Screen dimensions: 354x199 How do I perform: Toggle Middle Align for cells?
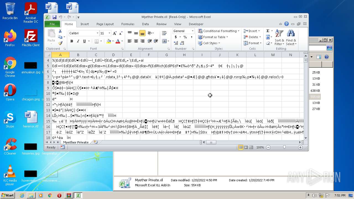point(136,33)
